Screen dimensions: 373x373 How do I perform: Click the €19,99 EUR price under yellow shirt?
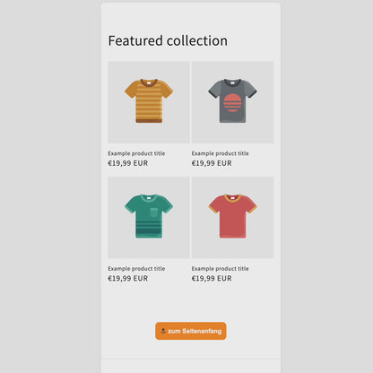click(x=128, y=163)
